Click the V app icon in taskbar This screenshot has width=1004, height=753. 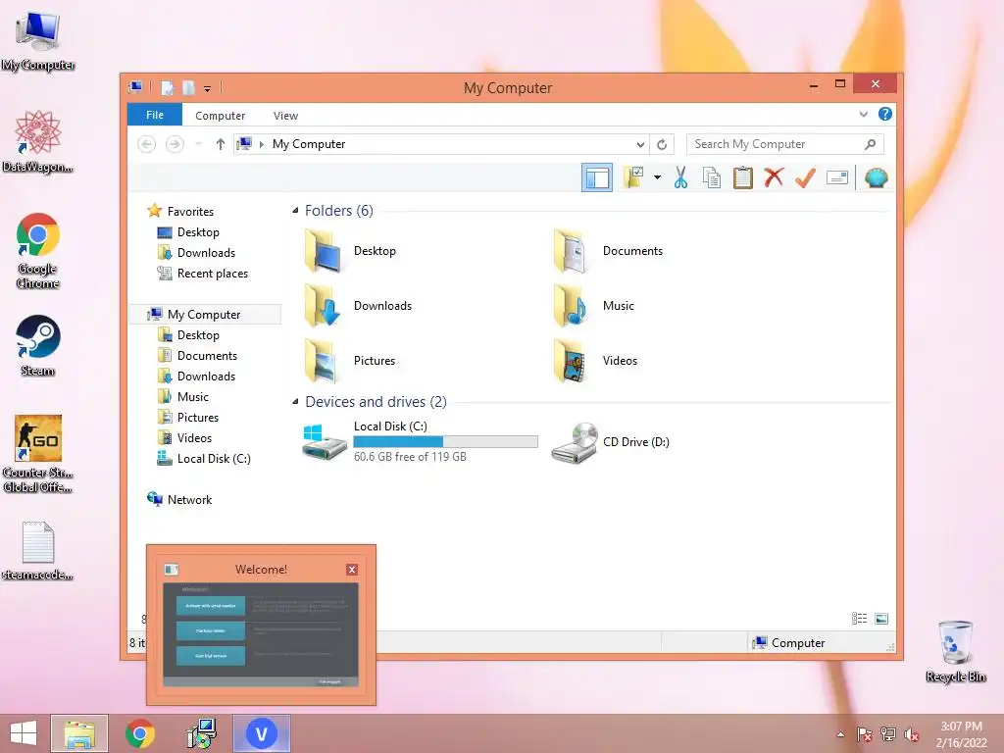click(261, 733)
